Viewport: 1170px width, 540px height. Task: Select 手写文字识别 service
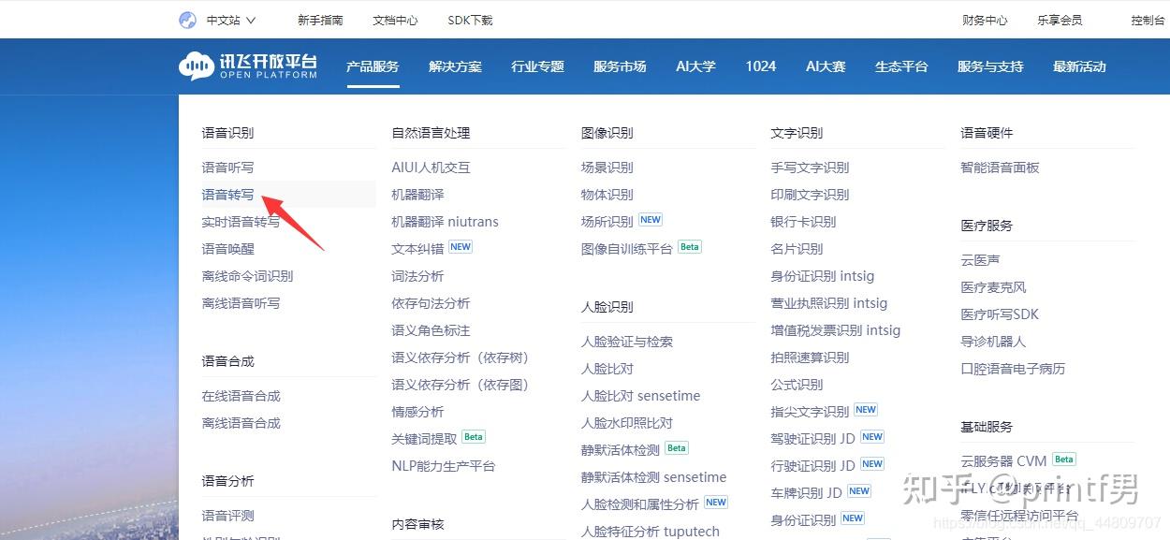810,168
